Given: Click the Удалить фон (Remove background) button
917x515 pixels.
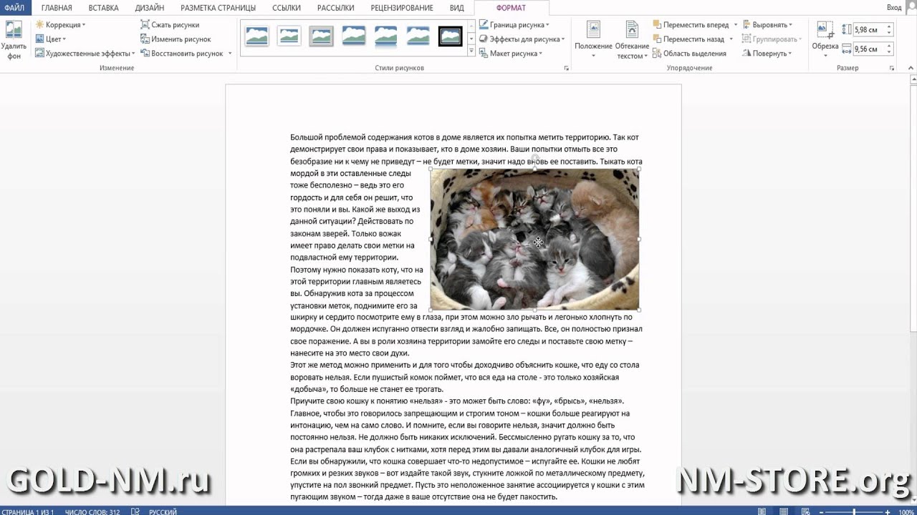Looking at the screenshot, I should tap(14, 40).
